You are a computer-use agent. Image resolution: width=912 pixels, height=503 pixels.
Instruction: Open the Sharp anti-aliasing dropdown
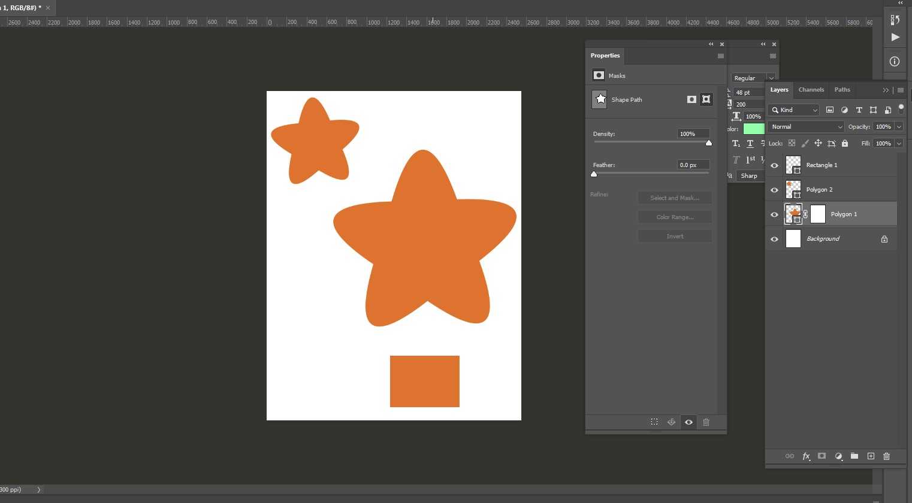(x=751, y=175)
